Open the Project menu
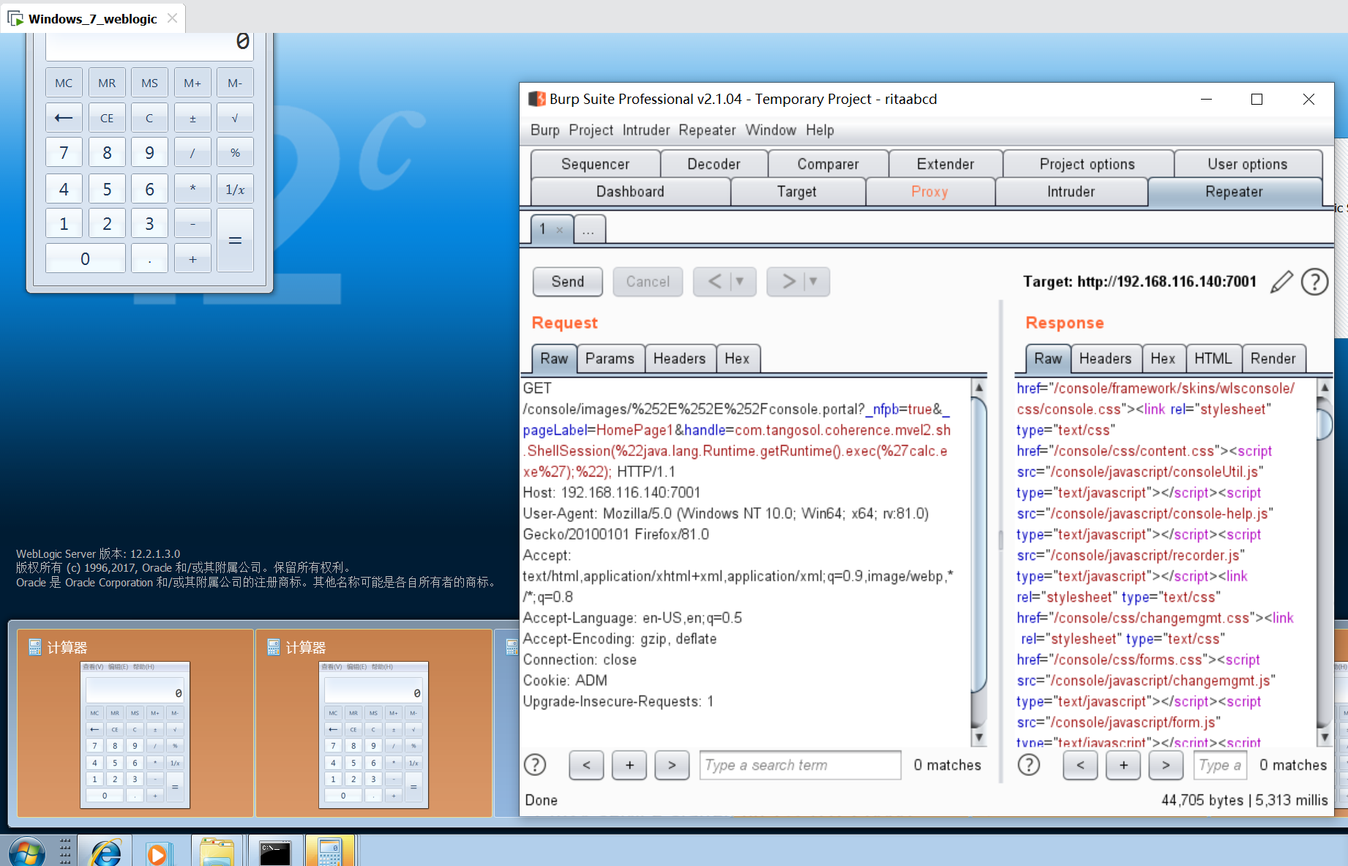1348x866 pixels. (591, 130)
